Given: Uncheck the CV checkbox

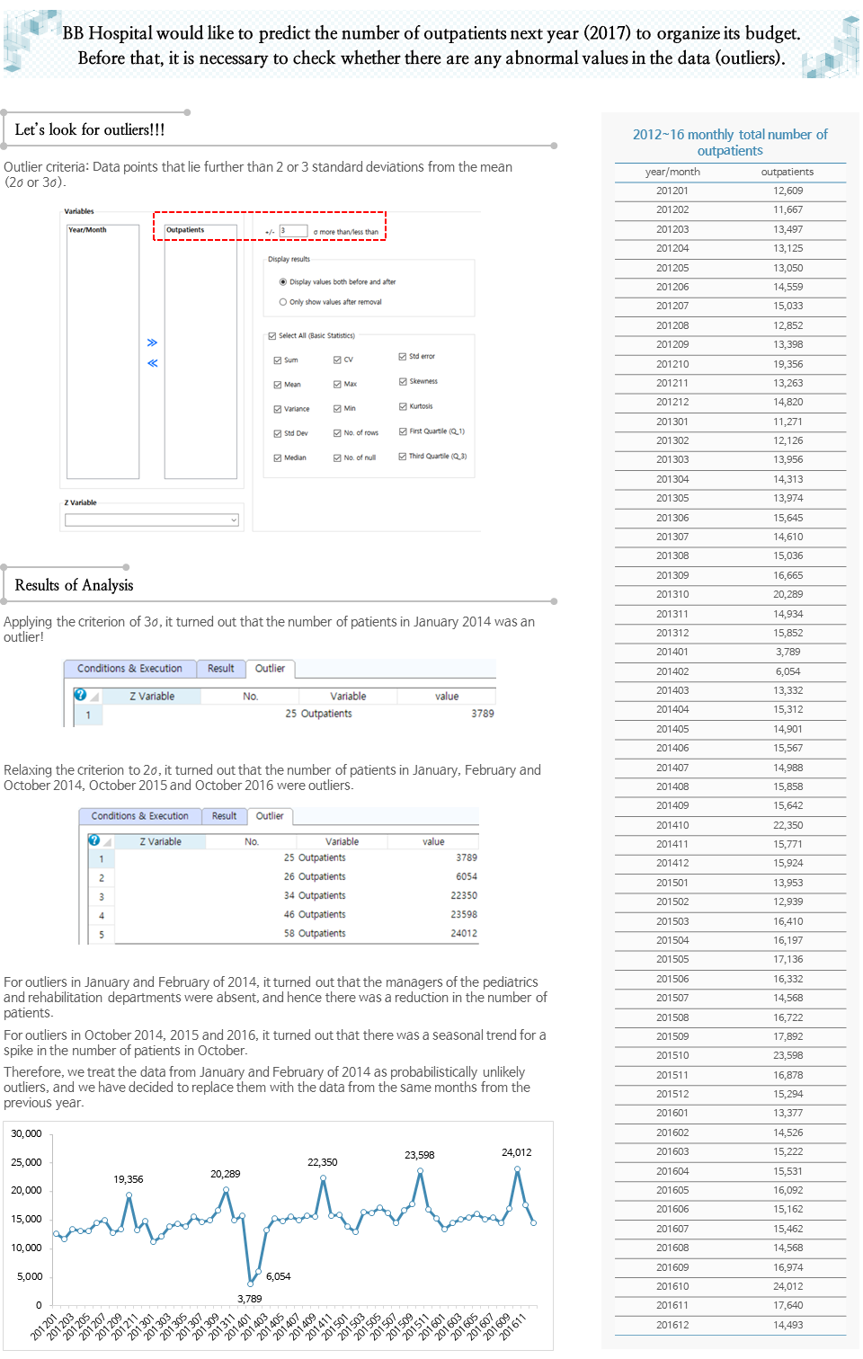Looking at the screenshot, I should (x=337, y=360).
